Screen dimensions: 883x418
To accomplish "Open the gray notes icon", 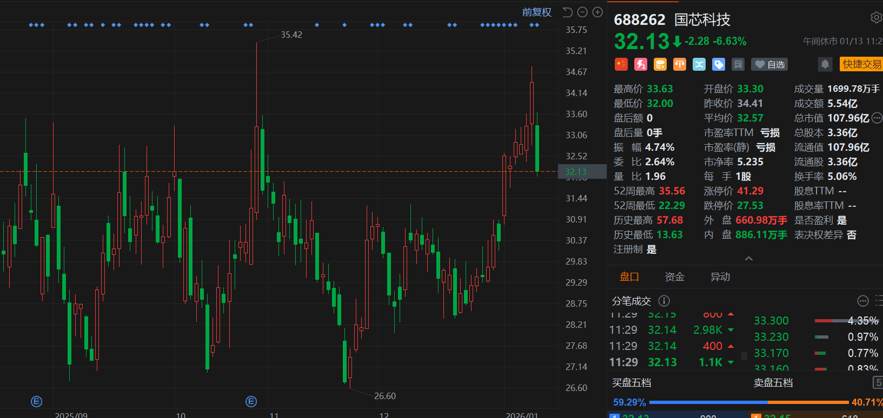I will [738, 65].
